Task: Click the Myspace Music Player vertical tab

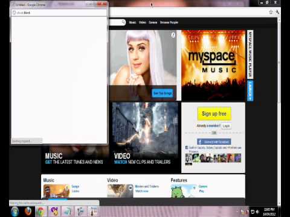Action: 250,54
